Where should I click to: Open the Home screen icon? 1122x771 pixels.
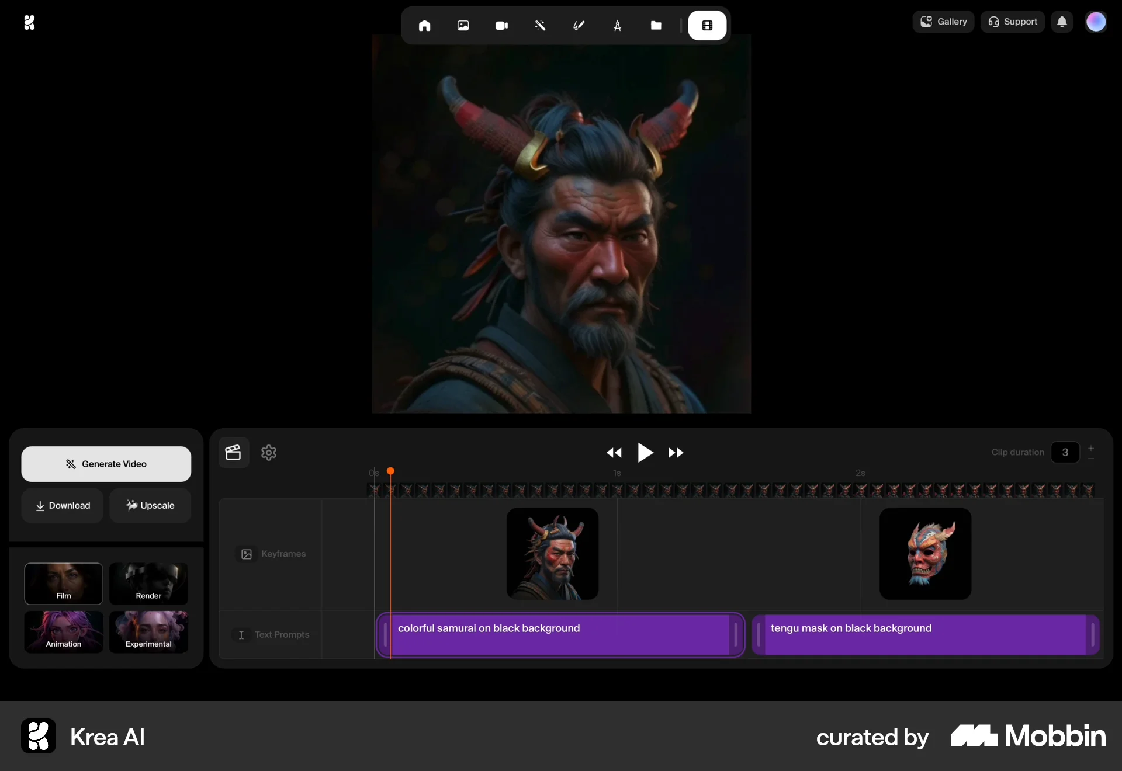(x=425, y=25)
